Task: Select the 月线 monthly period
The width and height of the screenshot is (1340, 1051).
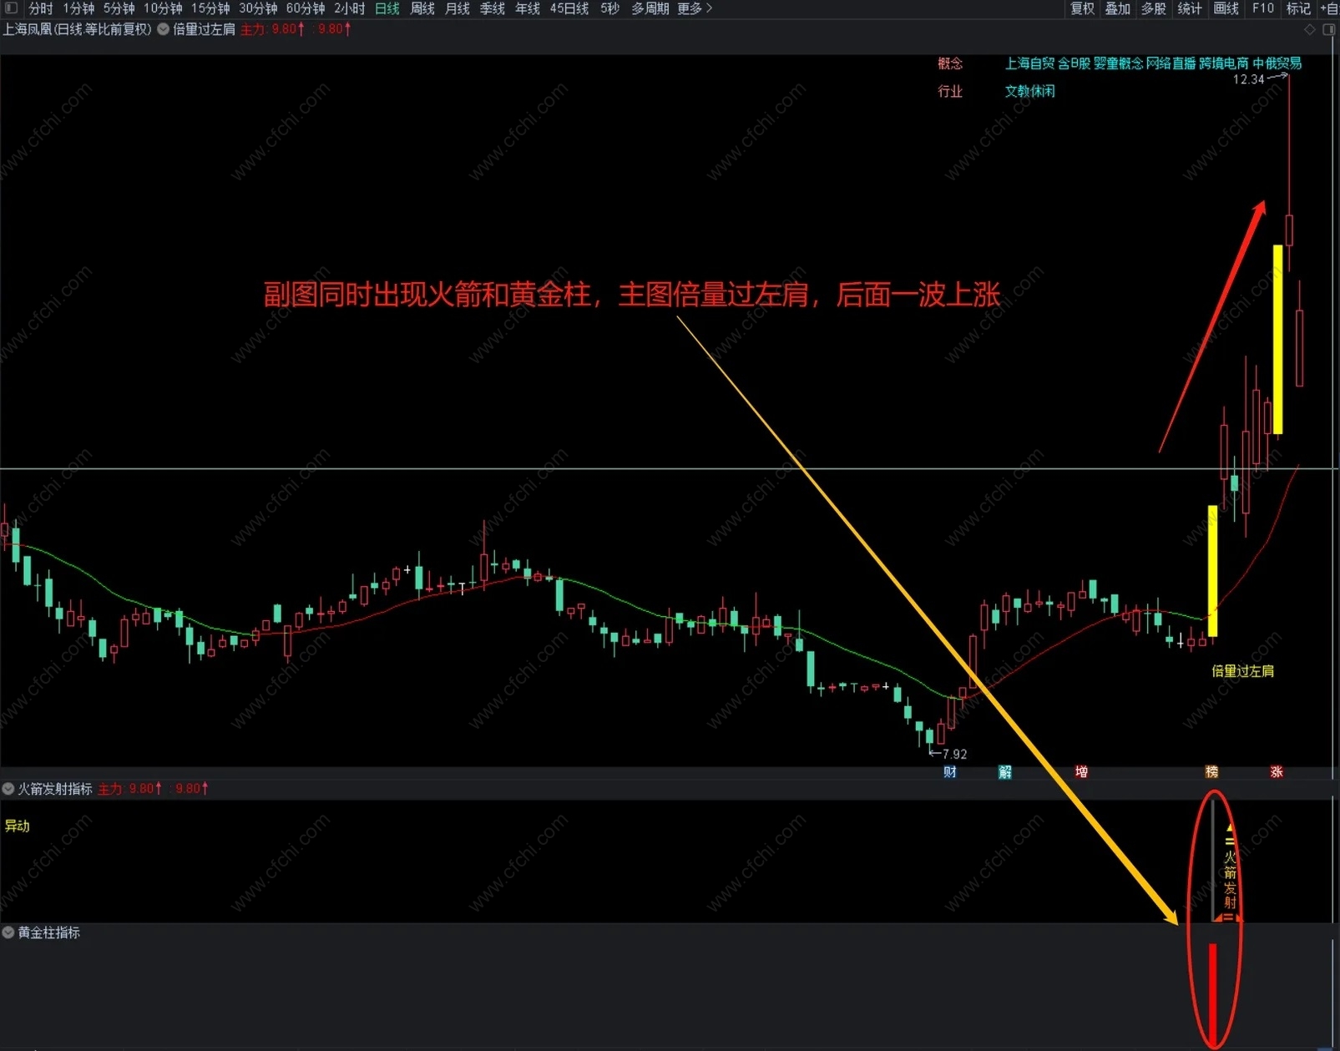Action: (x=458, y=8)
